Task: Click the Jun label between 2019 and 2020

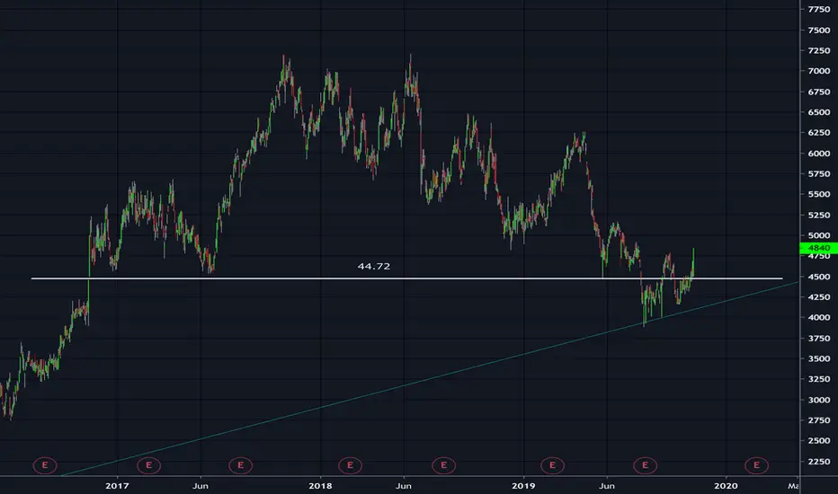Action: click(607, 485)
